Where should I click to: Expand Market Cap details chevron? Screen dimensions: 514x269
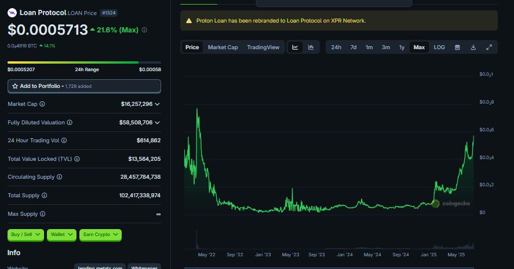[x=158, y=104]
